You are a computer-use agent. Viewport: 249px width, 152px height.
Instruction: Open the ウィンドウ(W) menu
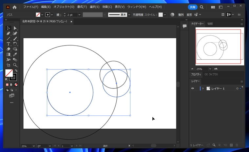point(137,7)
